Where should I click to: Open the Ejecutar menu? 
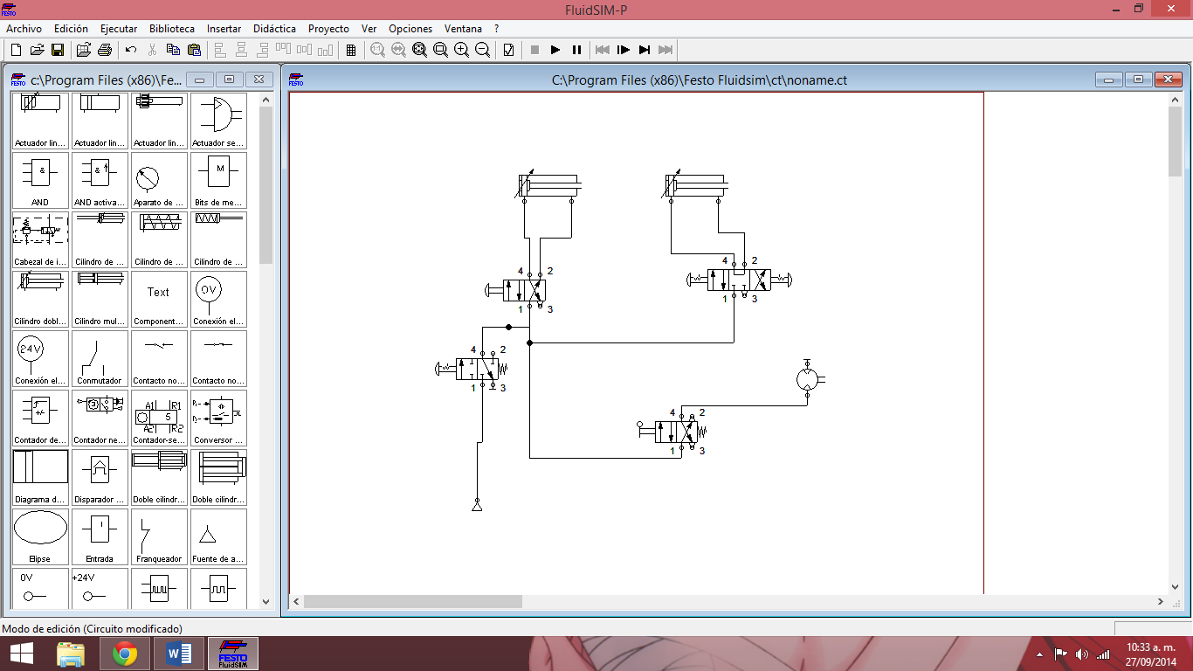pyautogui.click(x=118, y=28)
